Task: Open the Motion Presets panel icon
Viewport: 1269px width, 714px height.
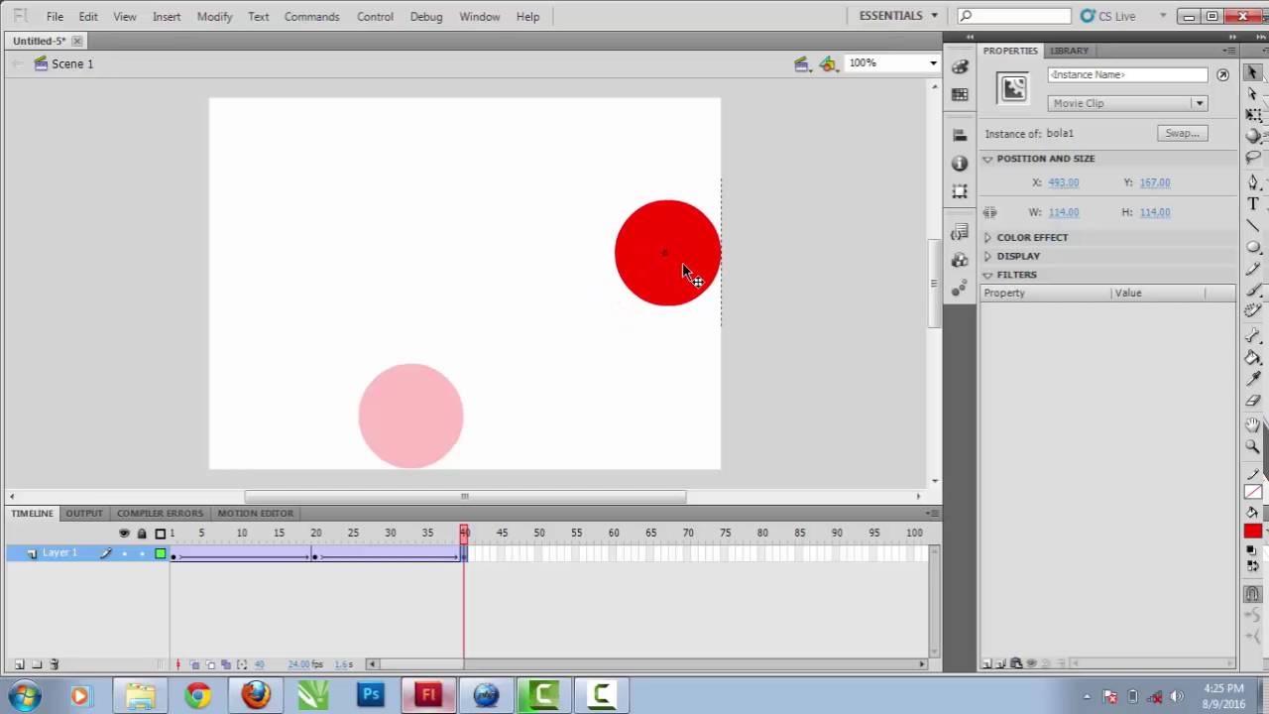Action: tap(960, 289)
